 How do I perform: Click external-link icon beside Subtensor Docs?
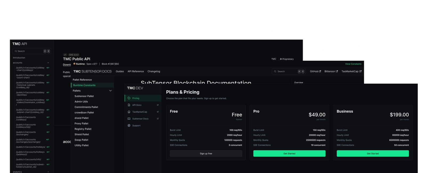pyautogui.click(x=158, y=119)
